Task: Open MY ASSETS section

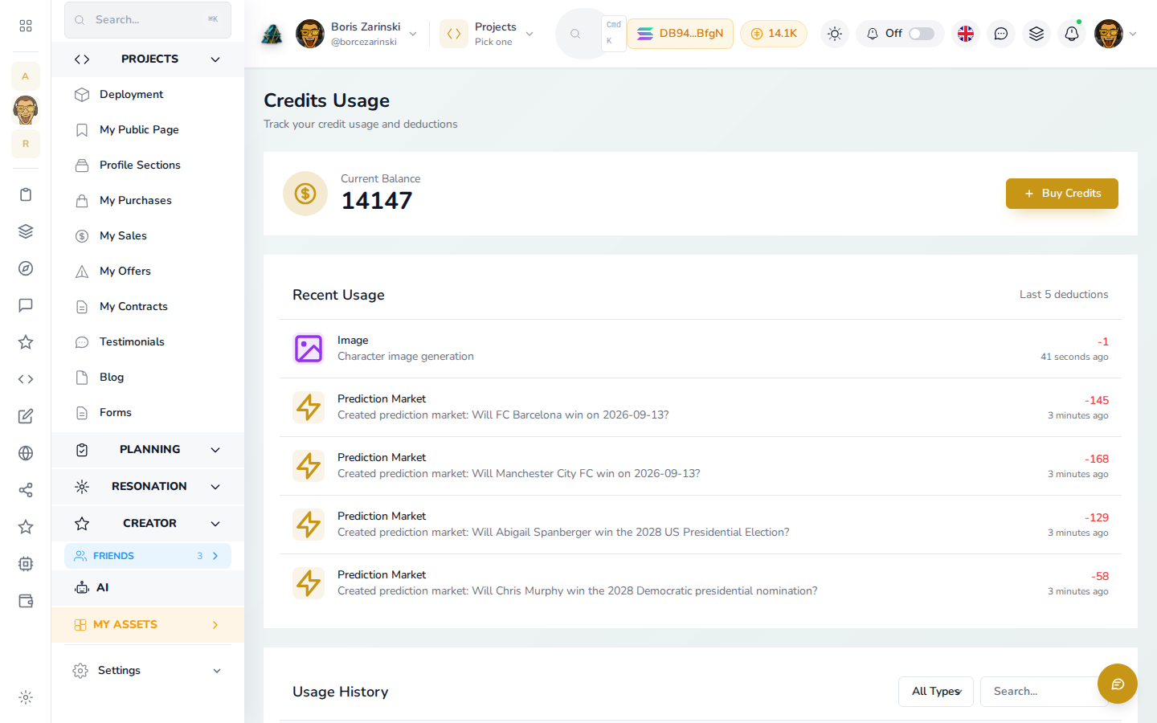Action: [148, 625]
